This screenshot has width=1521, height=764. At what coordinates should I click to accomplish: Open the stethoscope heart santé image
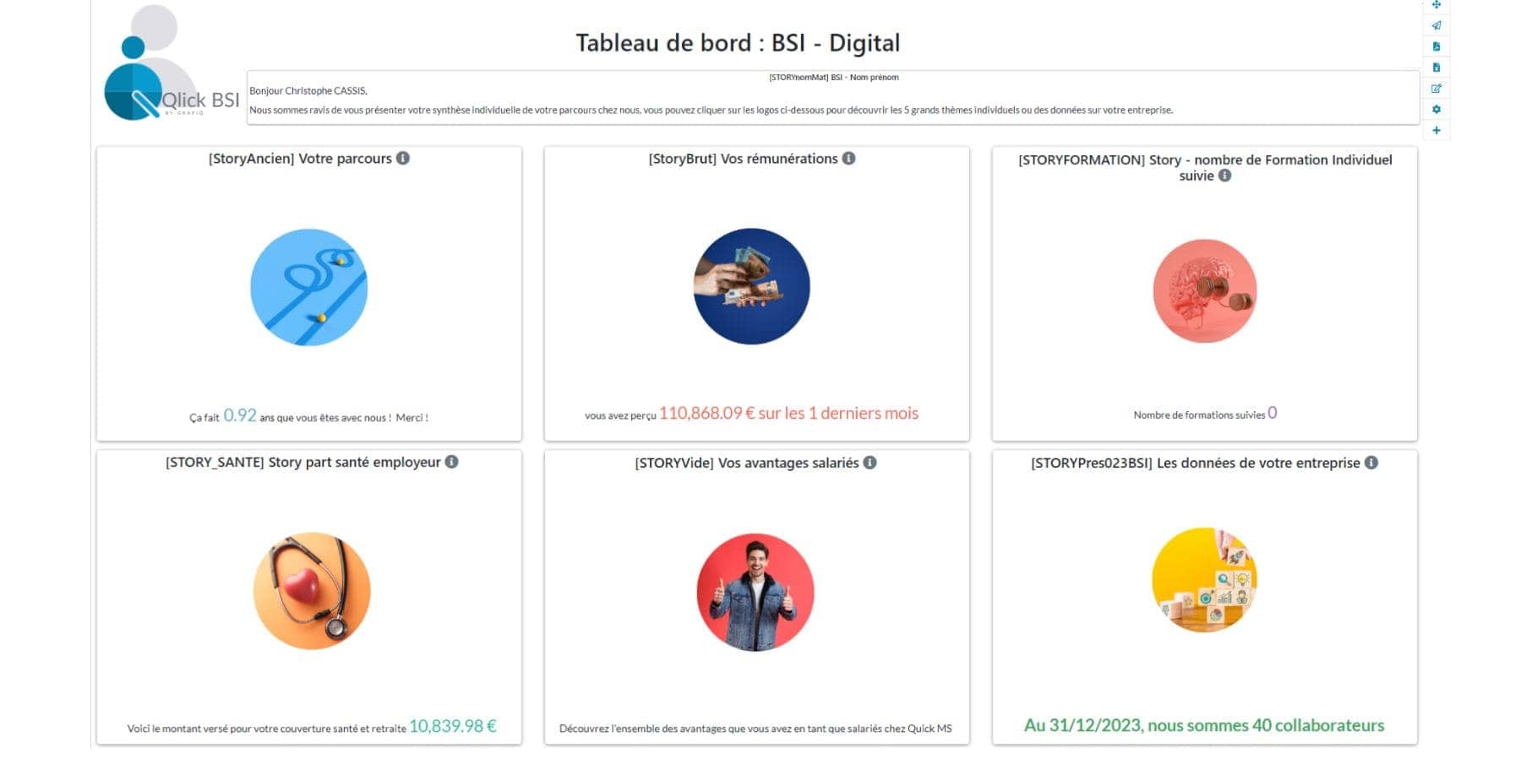312,591
